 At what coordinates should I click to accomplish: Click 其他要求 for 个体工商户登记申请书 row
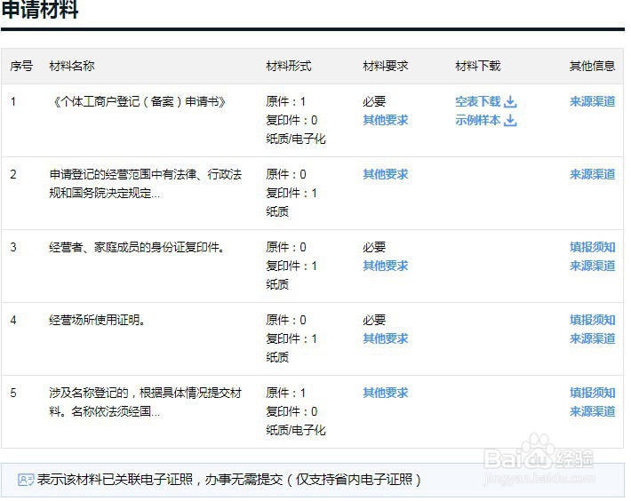(386, 120)
